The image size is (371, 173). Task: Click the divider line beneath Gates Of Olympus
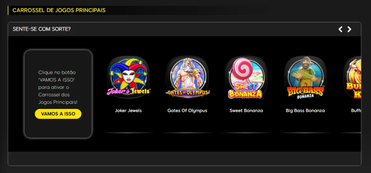[x=187, y=133]
